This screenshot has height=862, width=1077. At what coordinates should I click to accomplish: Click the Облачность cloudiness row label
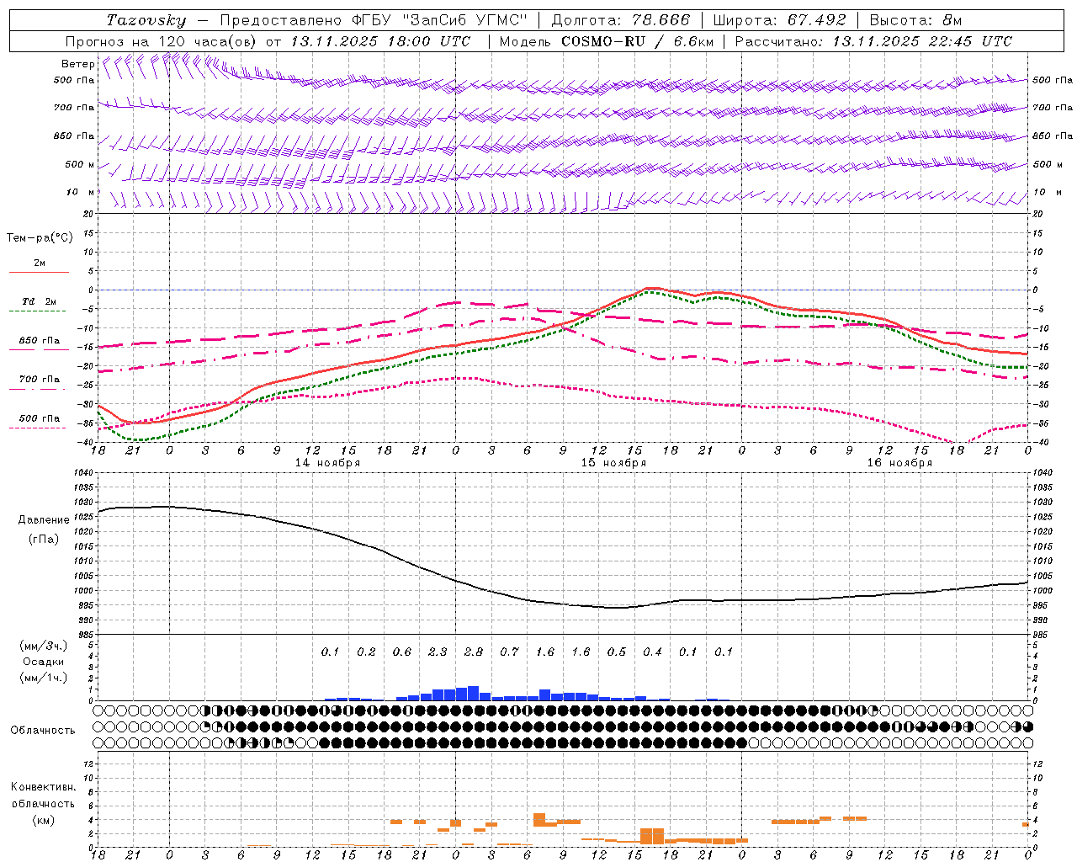coord(43,730)
